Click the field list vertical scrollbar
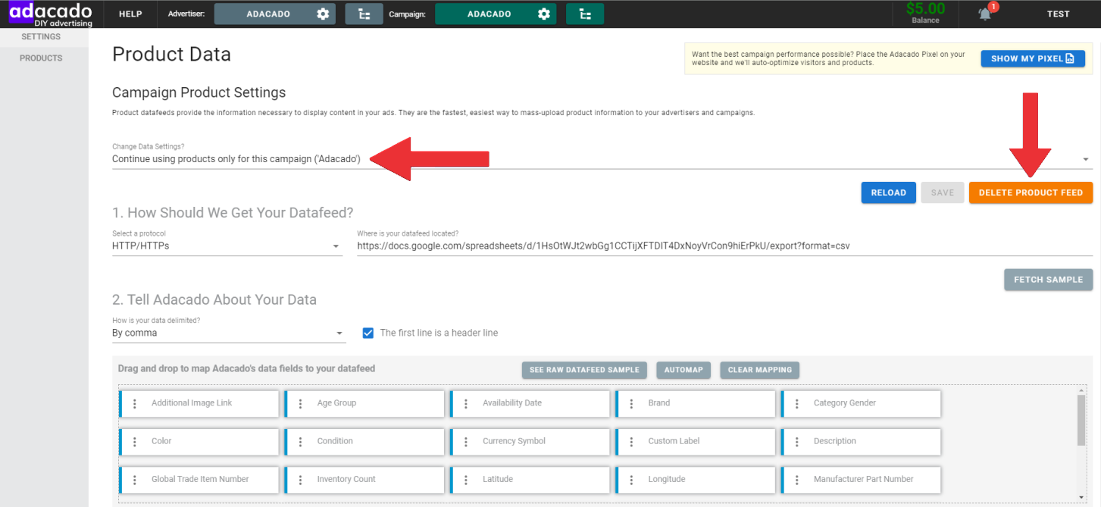 [1081, 421]
